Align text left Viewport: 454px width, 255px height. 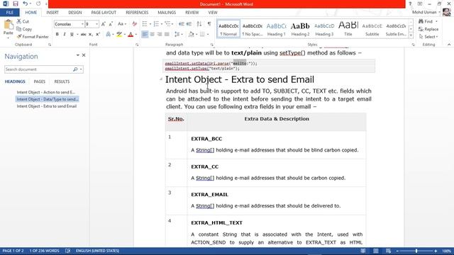coord(145,35)
